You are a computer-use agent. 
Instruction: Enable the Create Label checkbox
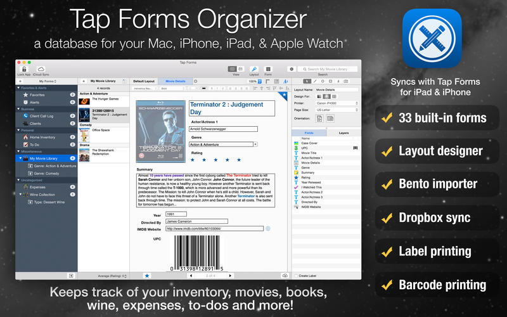297,276
